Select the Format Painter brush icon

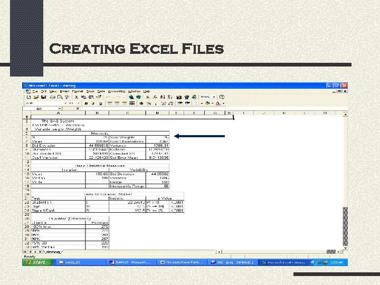pos(99,97)
